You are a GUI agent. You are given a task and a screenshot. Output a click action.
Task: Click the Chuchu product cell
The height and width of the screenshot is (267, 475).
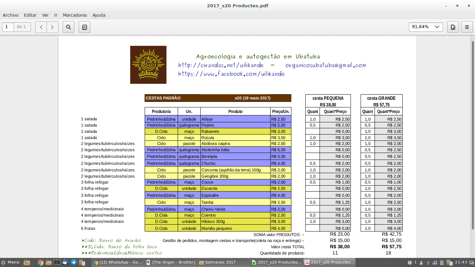point(235,163)
